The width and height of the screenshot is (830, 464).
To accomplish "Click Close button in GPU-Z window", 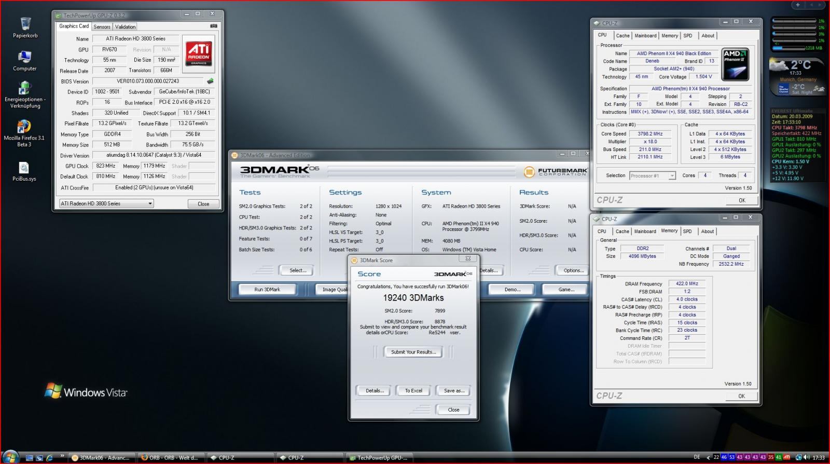I will [x=203, y=204].
